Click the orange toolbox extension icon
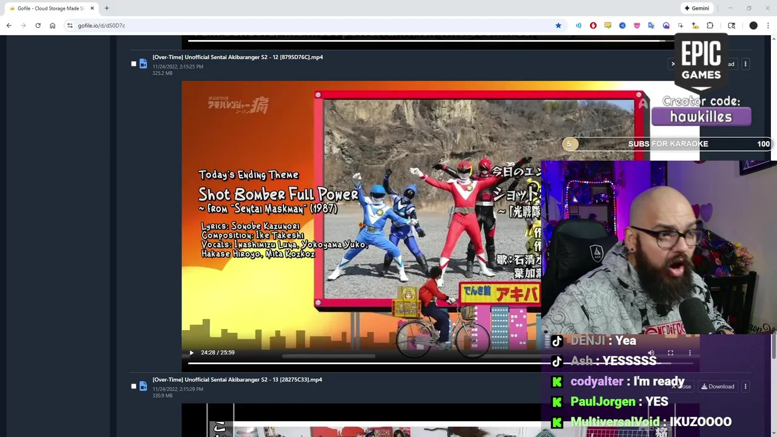777x437 pixels. tap(695, 25)
